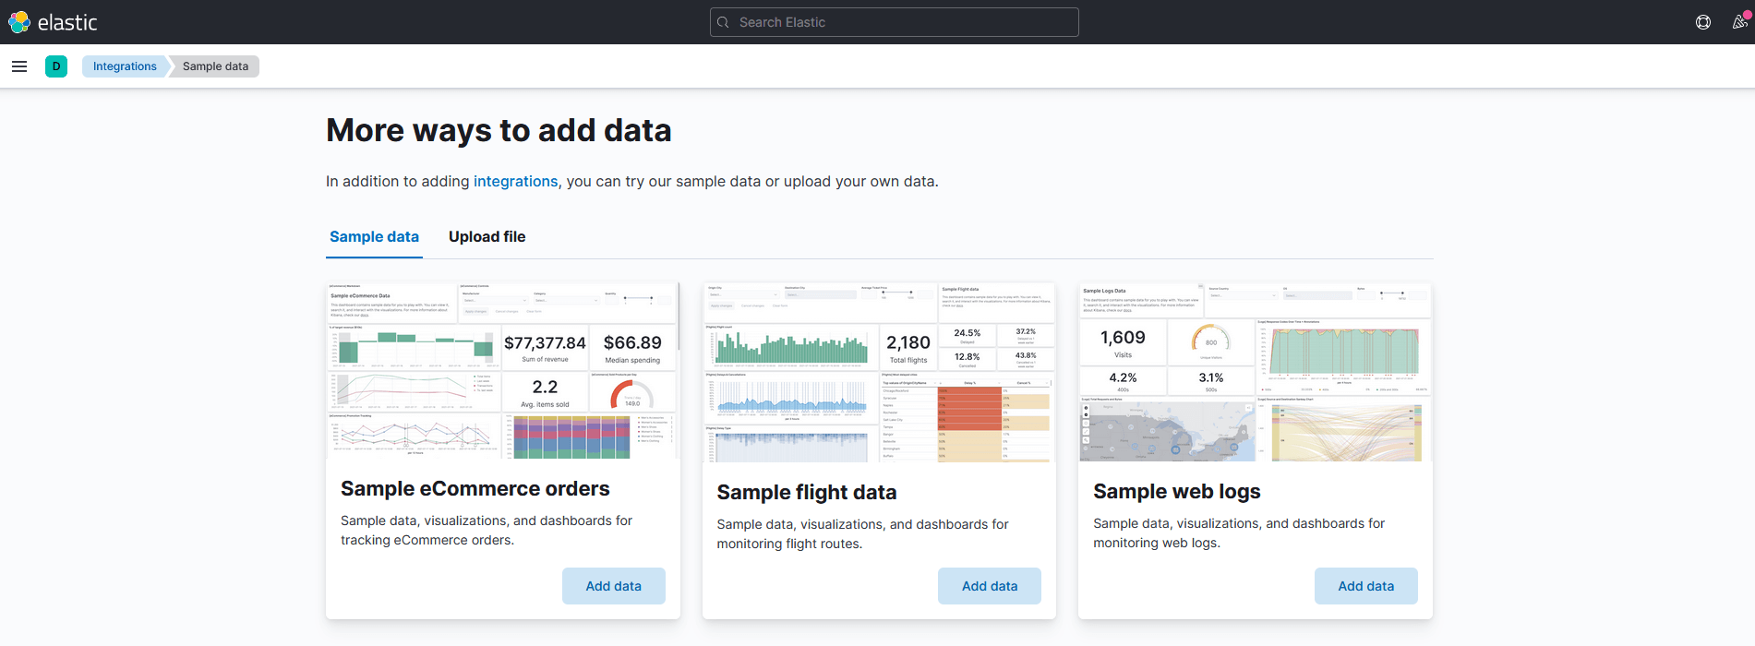Add data for Sample flight data
This screenshot has height=646, width=1755.
(x=990, y=586)
